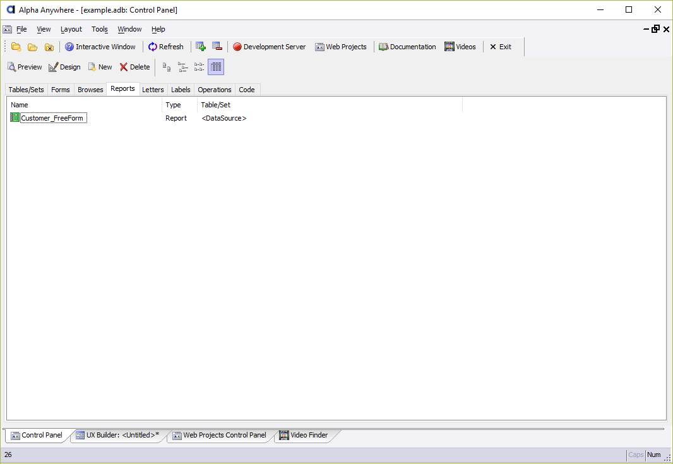Viewport: 673px width, 464px height.
Task: Click the Design button
Action: coord(64,67)
